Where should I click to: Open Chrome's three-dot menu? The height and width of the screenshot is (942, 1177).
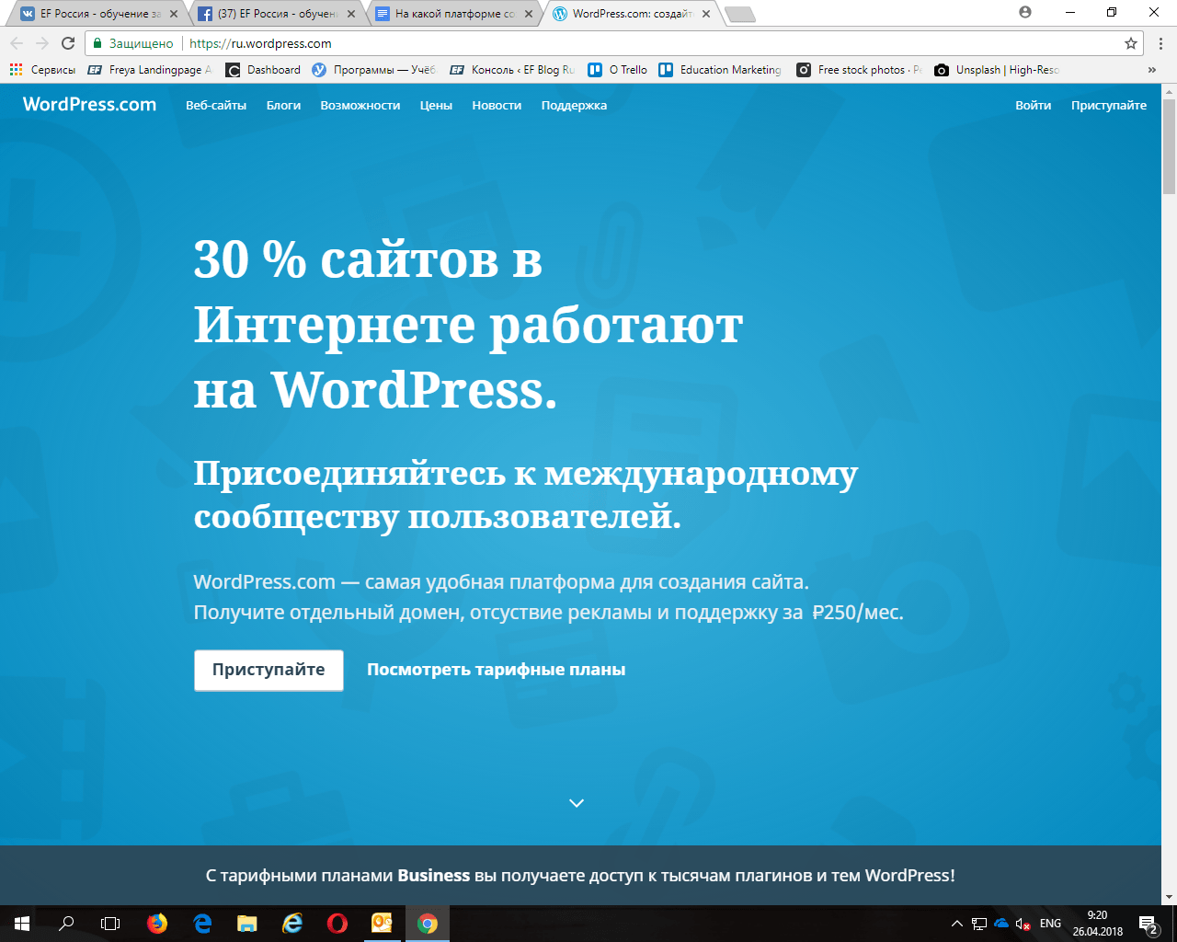coord(1160,42)
